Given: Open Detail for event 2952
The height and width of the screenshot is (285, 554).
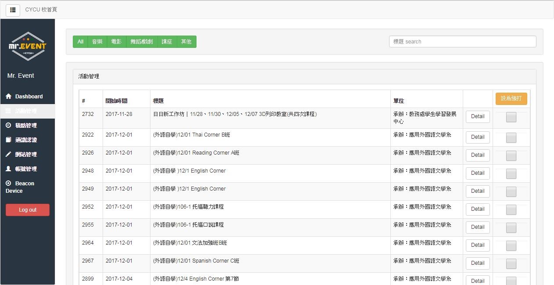Looking at the screenshot, I should 478,209.
